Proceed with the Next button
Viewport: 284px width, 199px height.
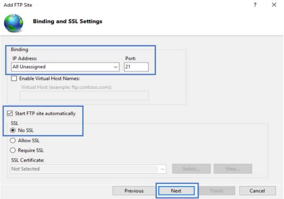point(176,191)
